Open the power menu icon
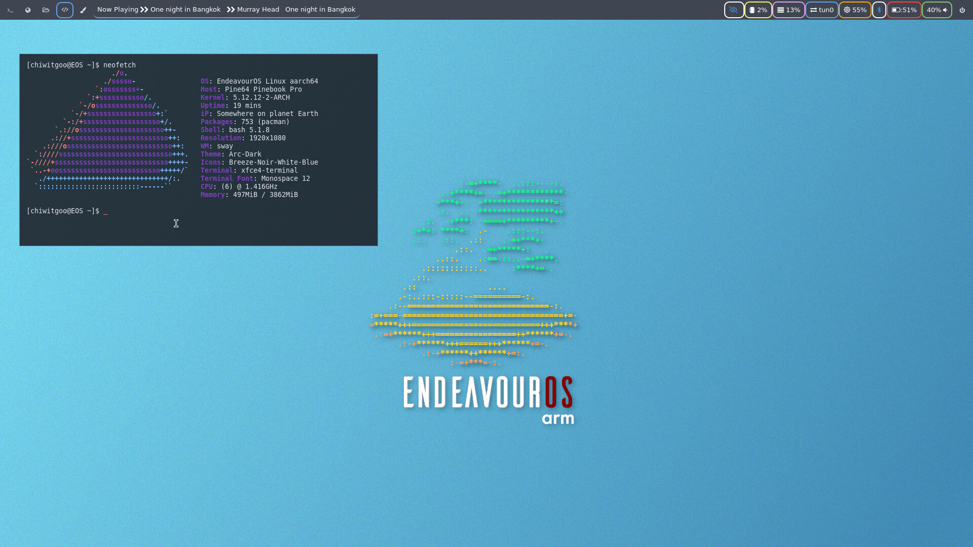The image size is (973, 547). (x=962, y=10)
